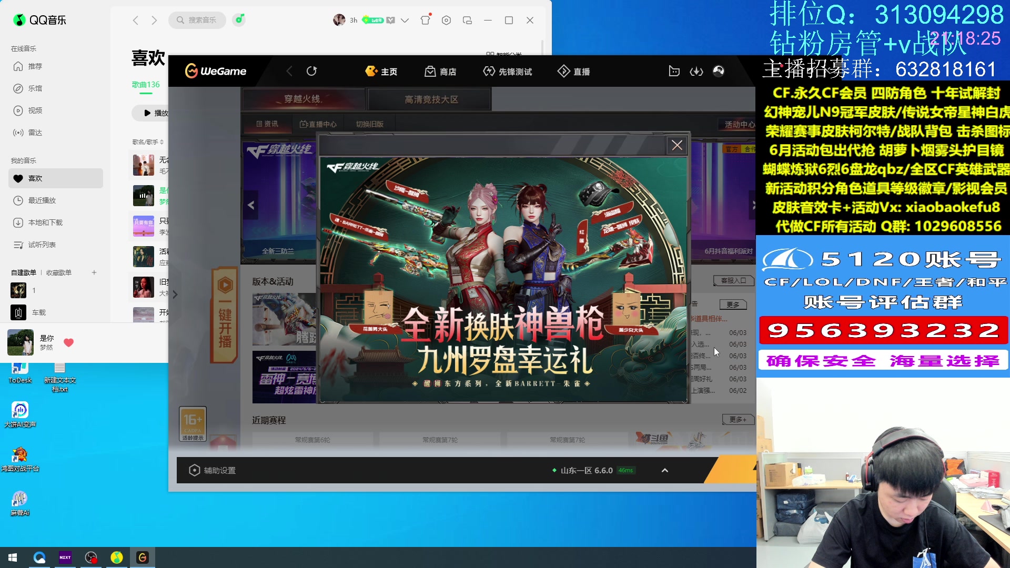
Task: Select 歌曲136 tab in QQ Music
Action: [146, 85]
